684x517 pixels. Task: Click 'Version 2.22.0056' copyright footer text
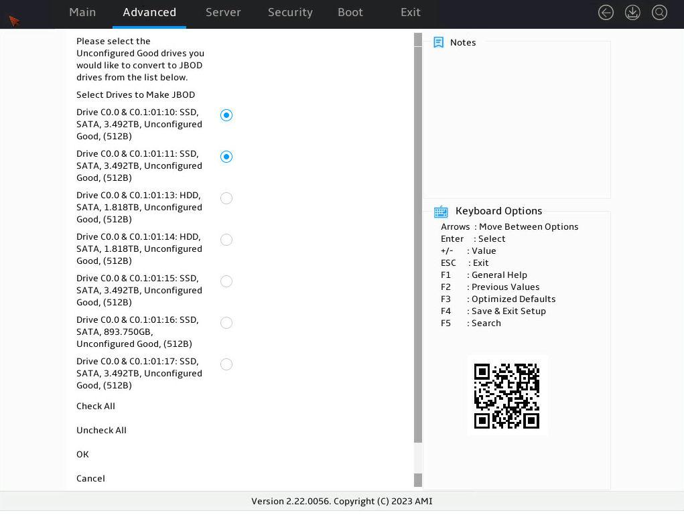(342, 502)
